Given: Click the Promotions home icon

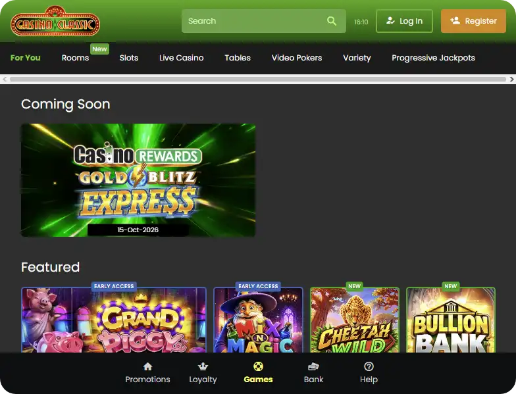Looking at the screenshot, I should (x=147, y=366).
